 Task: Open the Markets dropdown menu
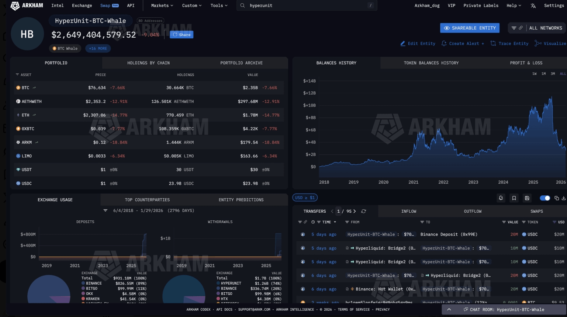(162, 6)
